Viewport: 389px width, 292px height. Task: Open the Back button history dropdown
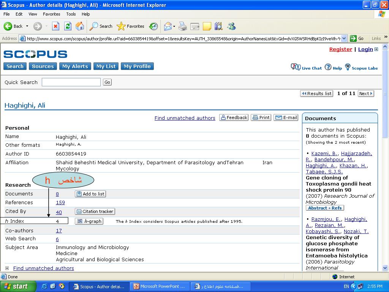pos(27,26)
